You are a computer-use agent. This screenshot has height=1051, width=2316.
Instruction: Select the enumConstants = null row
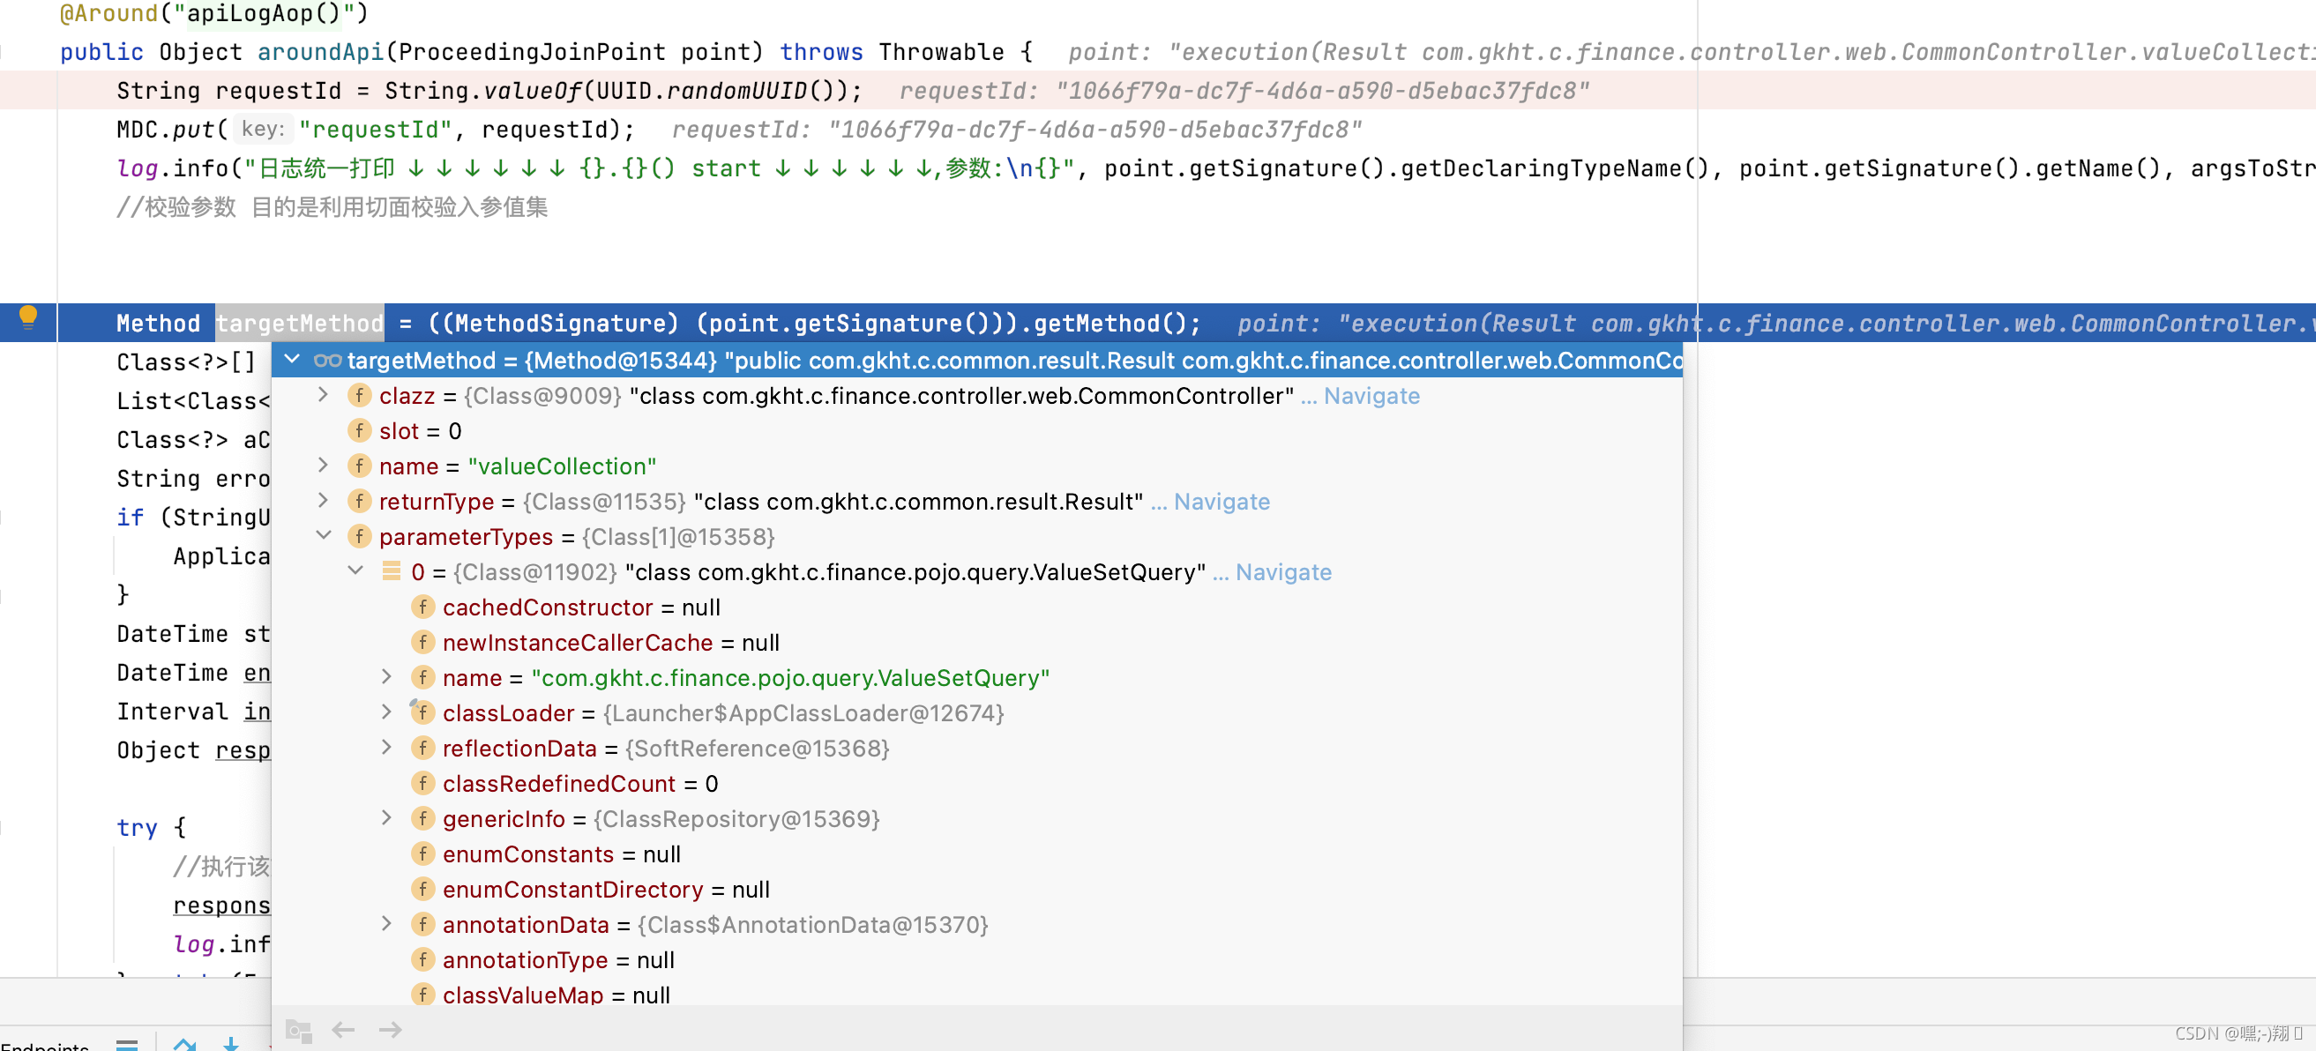click(x=976, y=853)
